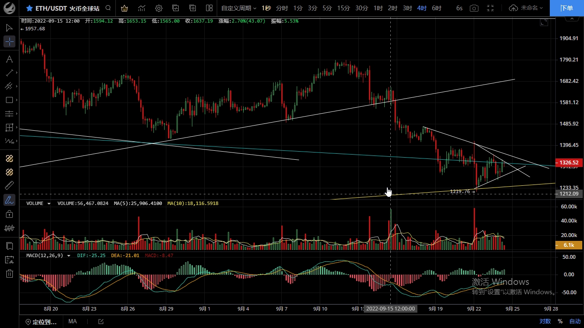
Task: Take a chart screenshot with camera icon
Action: [474, 8]
